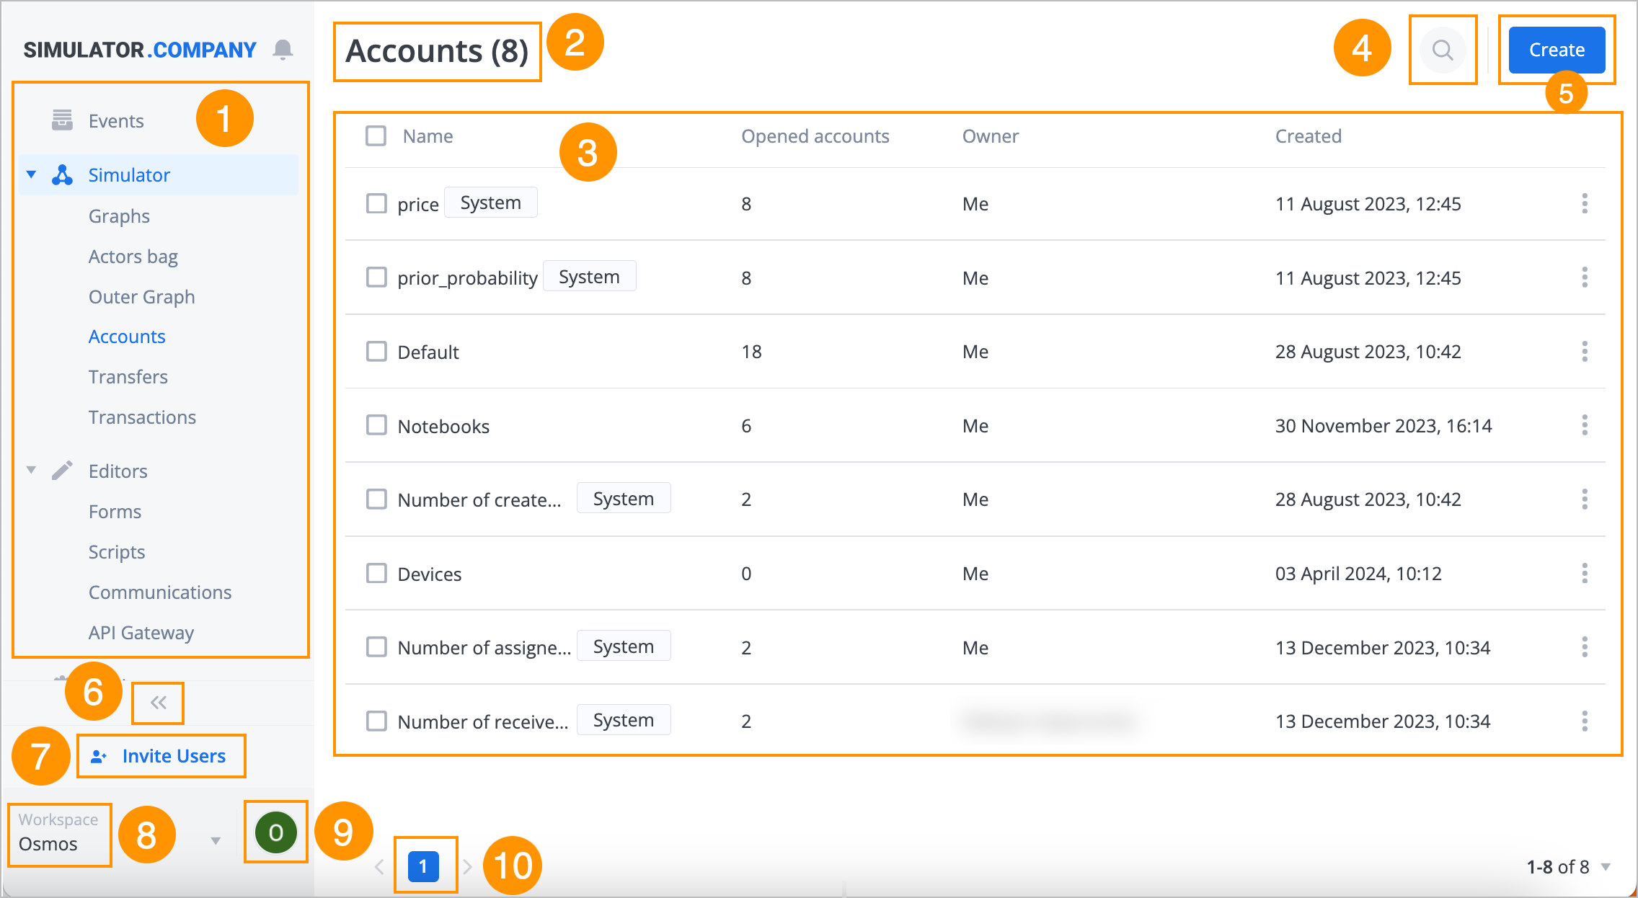Click '30 November 2023, 16:14' date cell
This screenshot has height=898, width=1638.
pyautogui.click(x=1384, y=426)
